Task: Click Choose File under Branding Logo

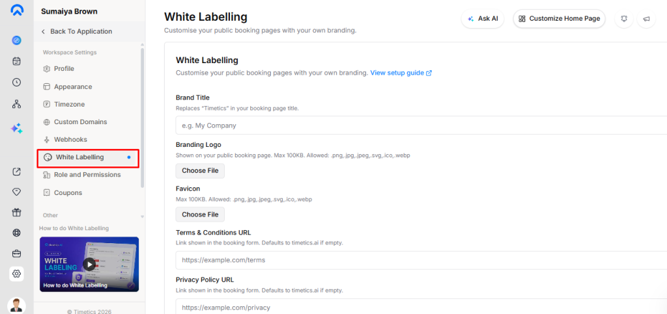Action: (x=200, y=170)
